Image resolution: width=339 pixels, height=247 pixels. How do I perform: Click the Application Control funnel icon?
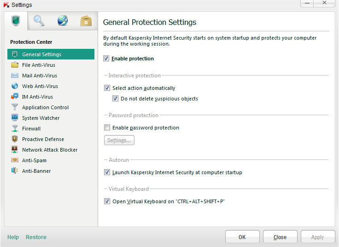point(15,107)
